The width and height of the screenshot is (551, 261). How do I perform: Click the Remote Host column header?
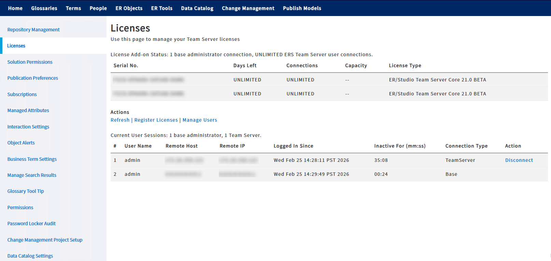[182, 146]
